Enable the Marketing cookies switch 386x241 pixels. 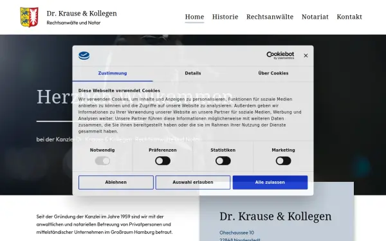[283, 161]
